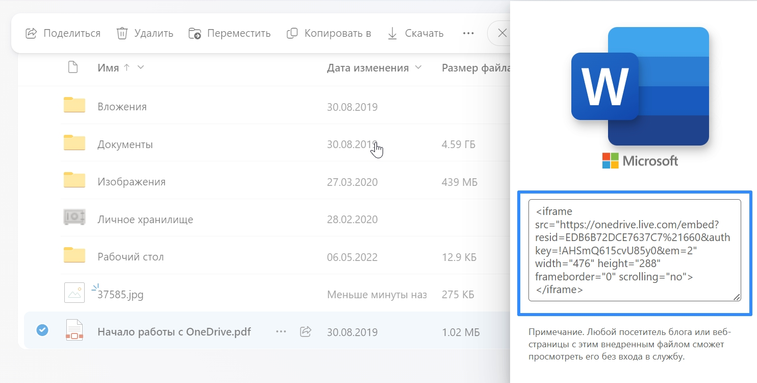Click the date 30.08.2019 in the Вложения row
Viewport: 757px width, 383px height.
coord(352,107)
